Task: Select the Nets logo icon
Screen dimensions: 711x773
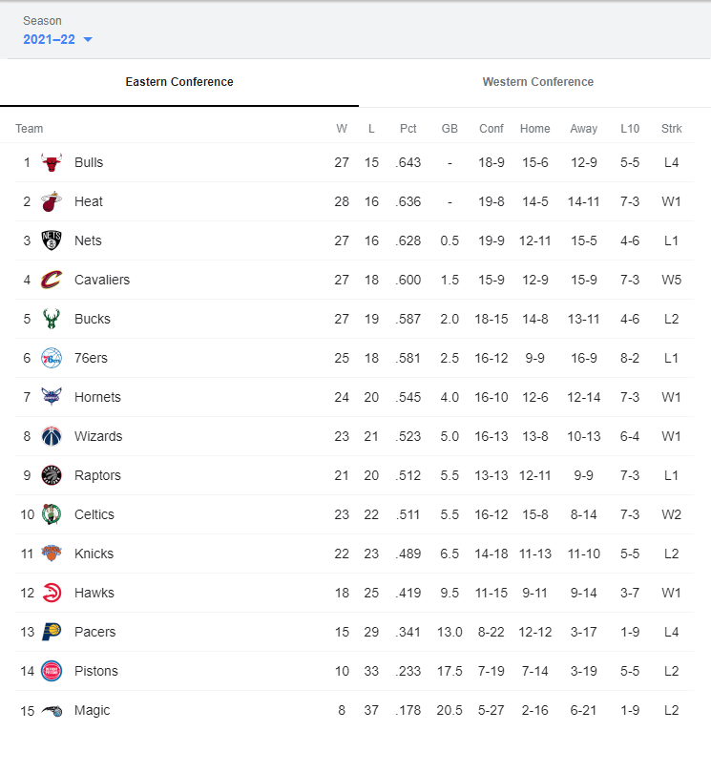Action: pyautogui.click(x=52, y=240)
